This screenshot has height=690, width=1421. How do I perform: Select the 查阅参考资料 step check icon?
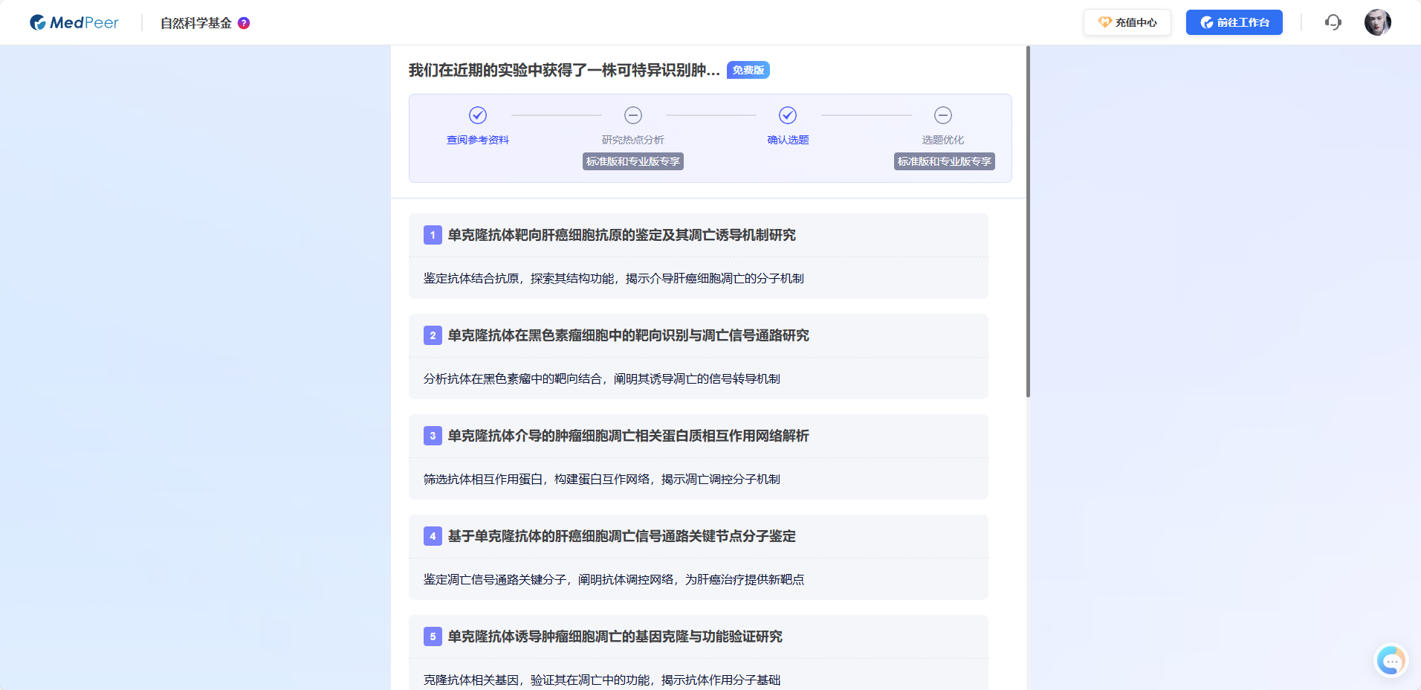pos(478,115)
